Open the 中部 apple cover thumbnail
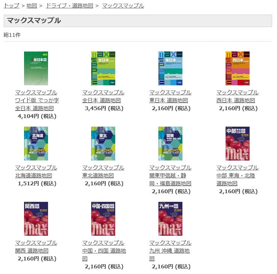277x274 pixels. click(x=238, y=144)
